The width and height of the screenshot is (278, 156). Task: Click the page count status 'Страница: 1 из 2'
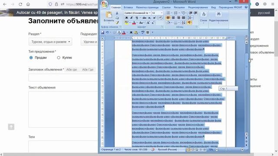tap(111, 149)
